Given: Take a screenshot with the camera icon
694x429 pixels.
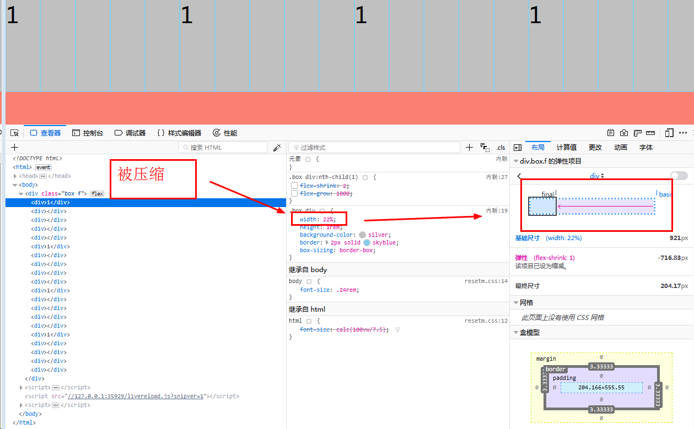Looking at the screenshot, I should coord(624,133).
